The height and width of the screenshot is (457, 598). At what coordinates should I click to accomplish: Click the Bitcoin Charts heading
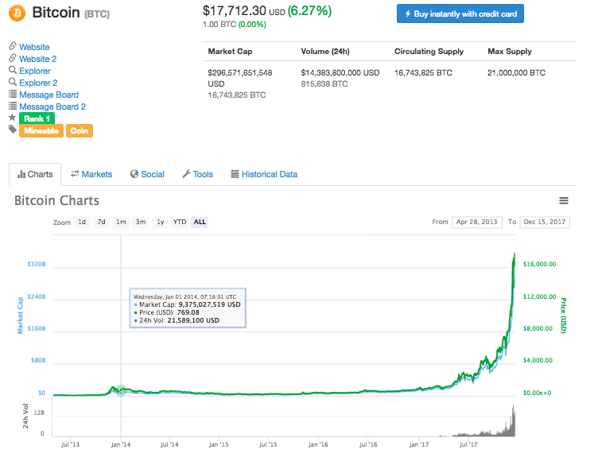(x=56, y=200)
